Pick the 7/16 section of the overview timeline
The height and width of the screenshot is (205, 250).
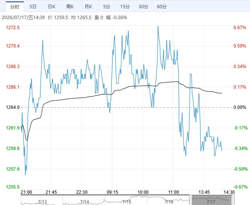coord(168,200)
